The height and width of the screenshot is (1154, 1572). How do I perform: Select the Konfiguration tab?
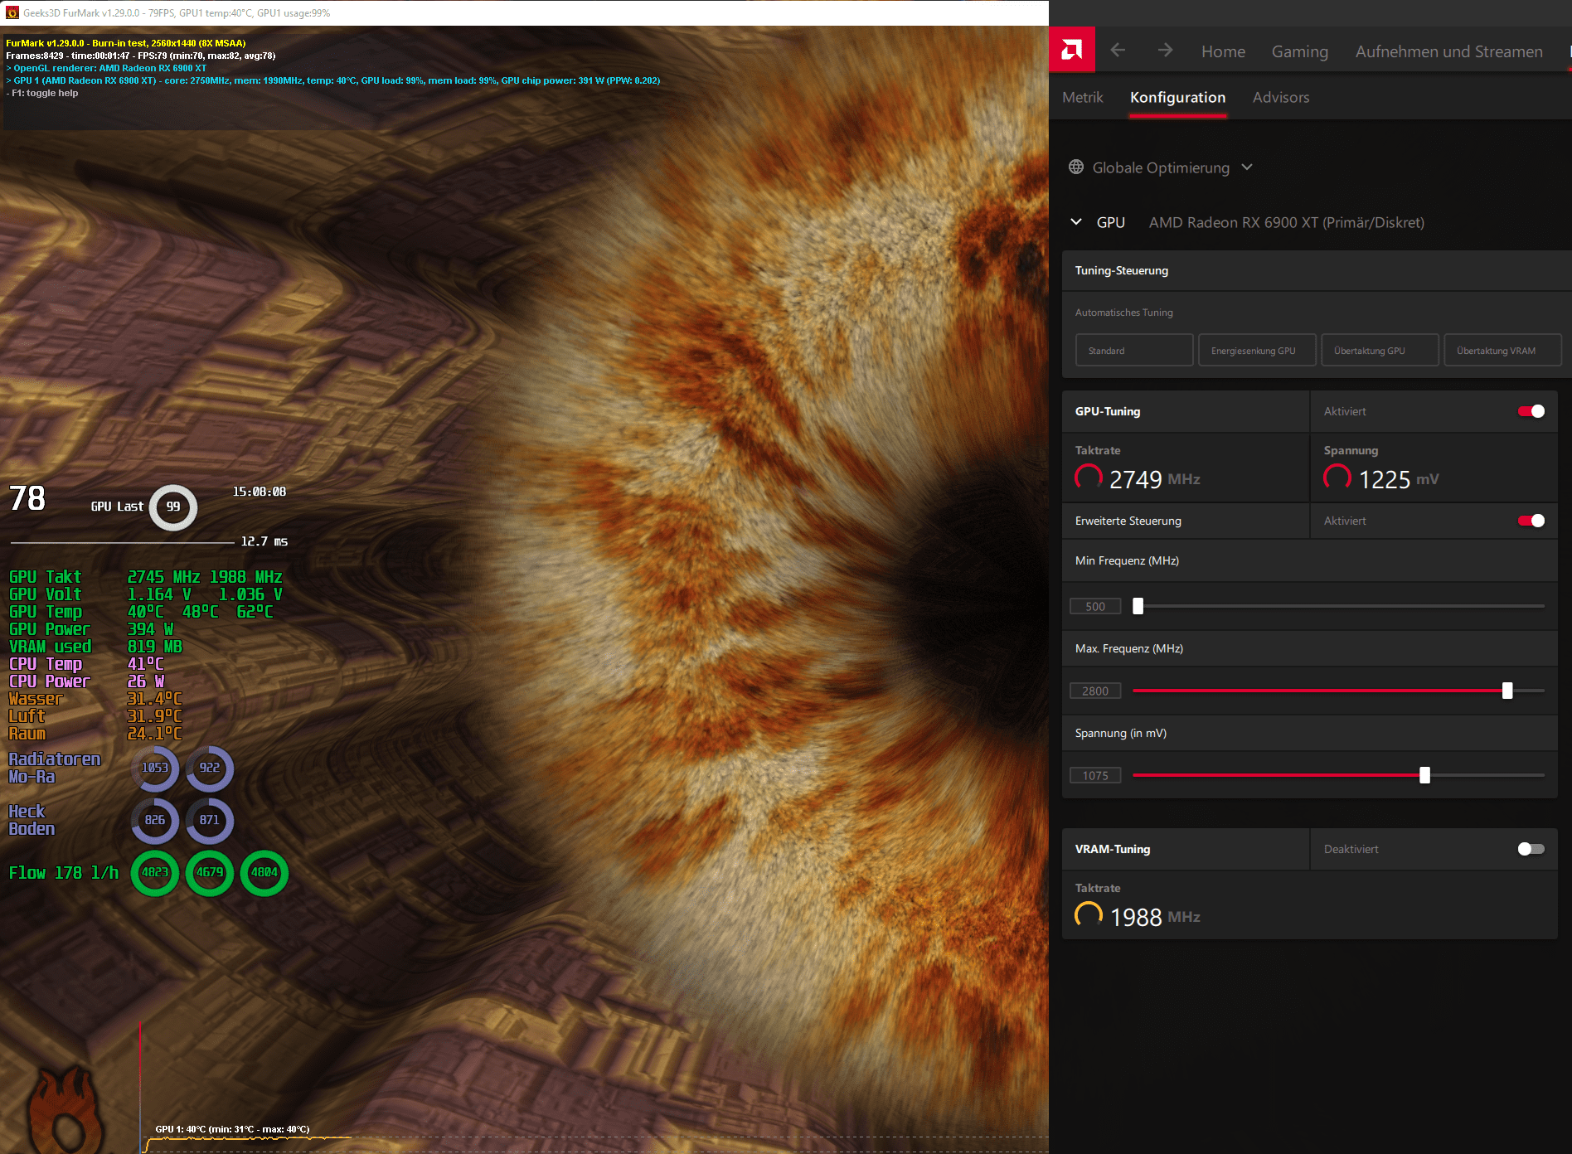pyautogui.click(x=1177, y=97)
